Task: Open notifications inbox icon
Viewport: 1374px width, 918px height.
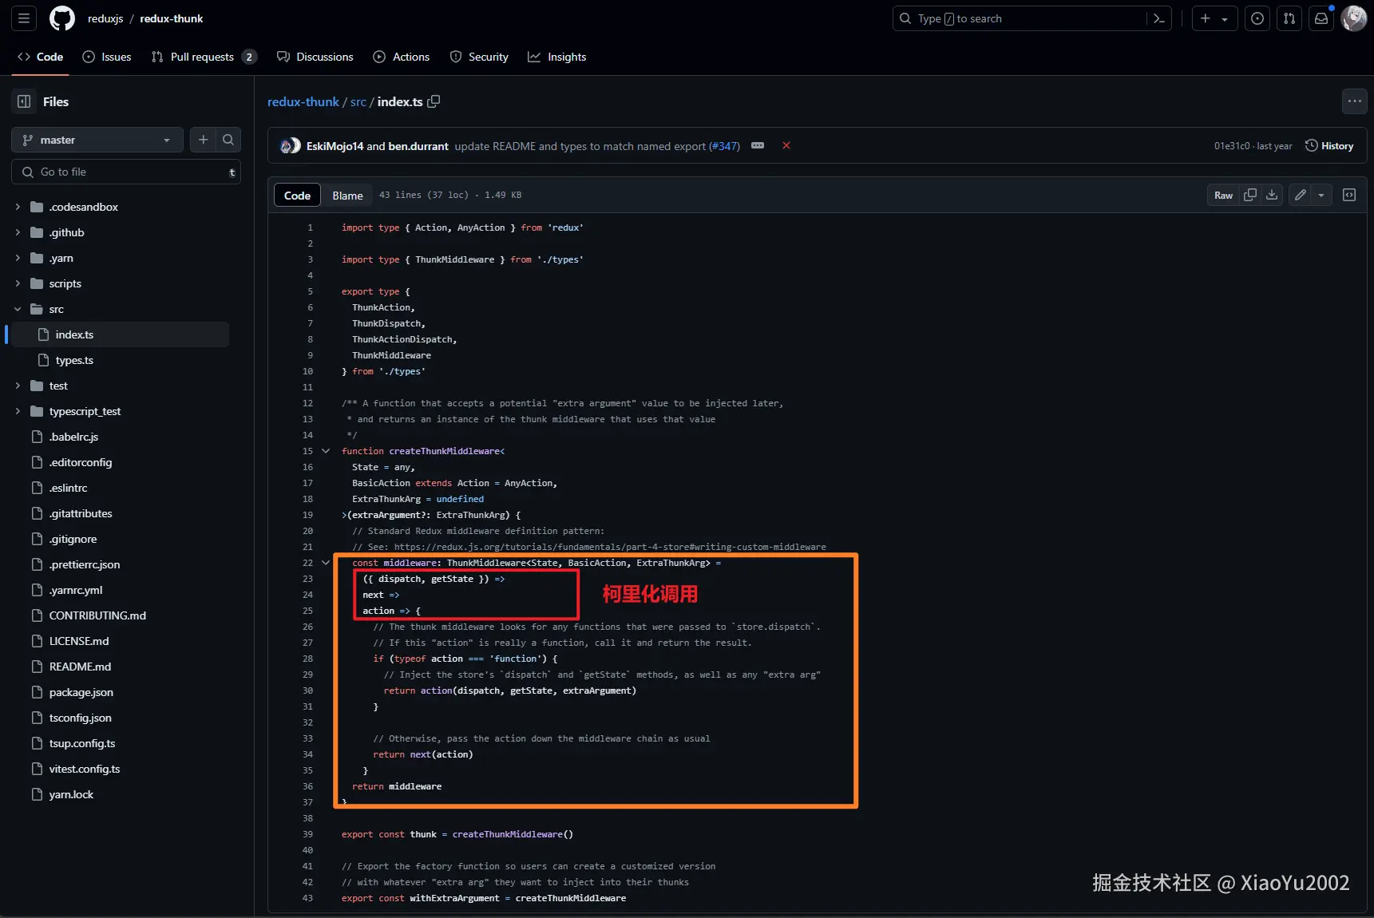Action: 1321,18
